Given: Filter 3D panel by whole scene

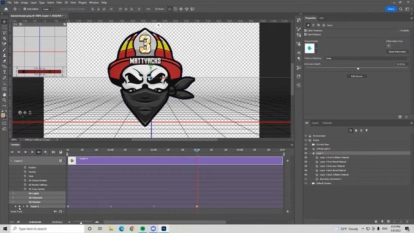Looking at the screenshot, I should coord(351,131).
